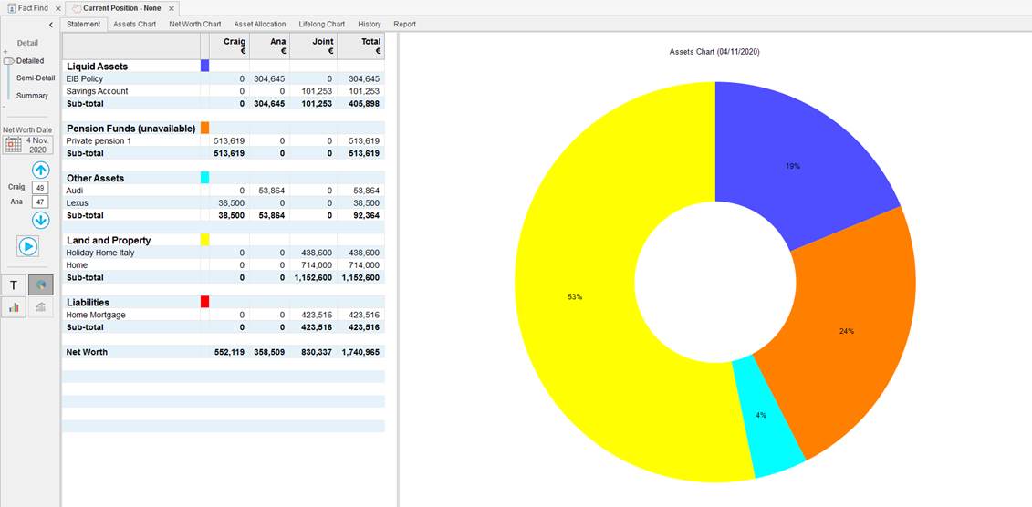Select the bar chart view icon
This screenshot has height=507, width=1032.
(x=14, y=308)
